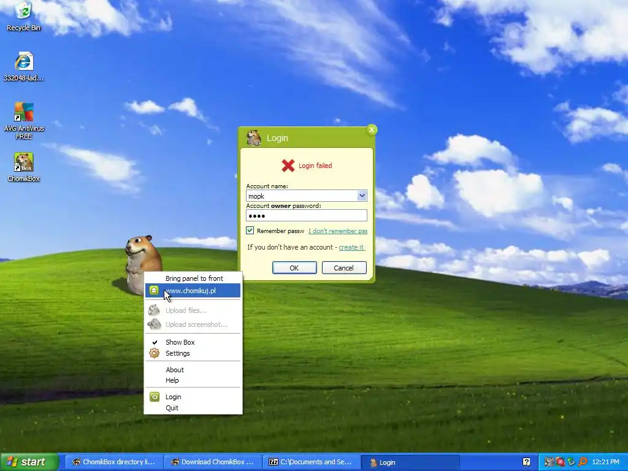Open Help from the context menu
The image size is (628, 471).
coord(193,380)
